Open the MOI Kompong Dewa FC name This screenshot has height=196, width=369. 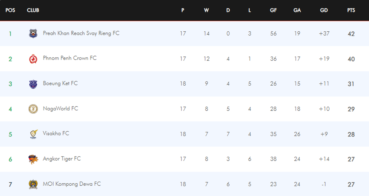click(x=72, y=184)
